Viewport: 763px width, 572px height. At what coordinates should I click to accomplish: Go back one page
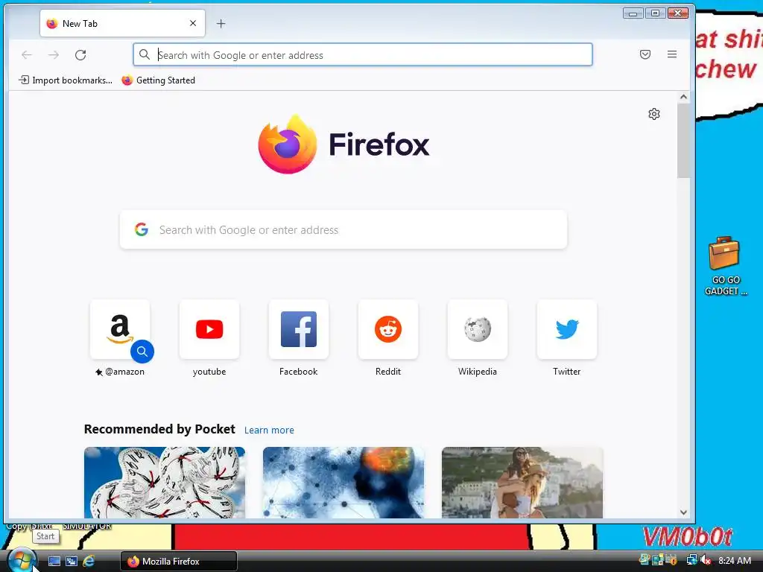click(x=27, y=55)
